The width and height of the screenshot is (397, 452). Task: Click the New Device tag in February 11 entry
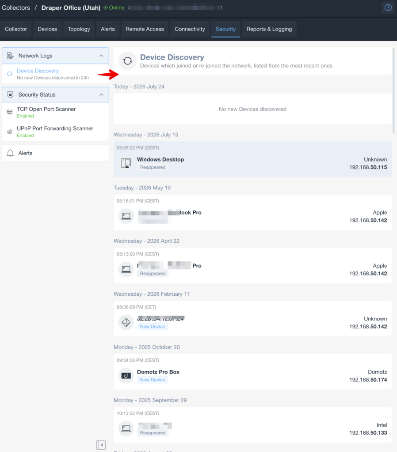153,327
